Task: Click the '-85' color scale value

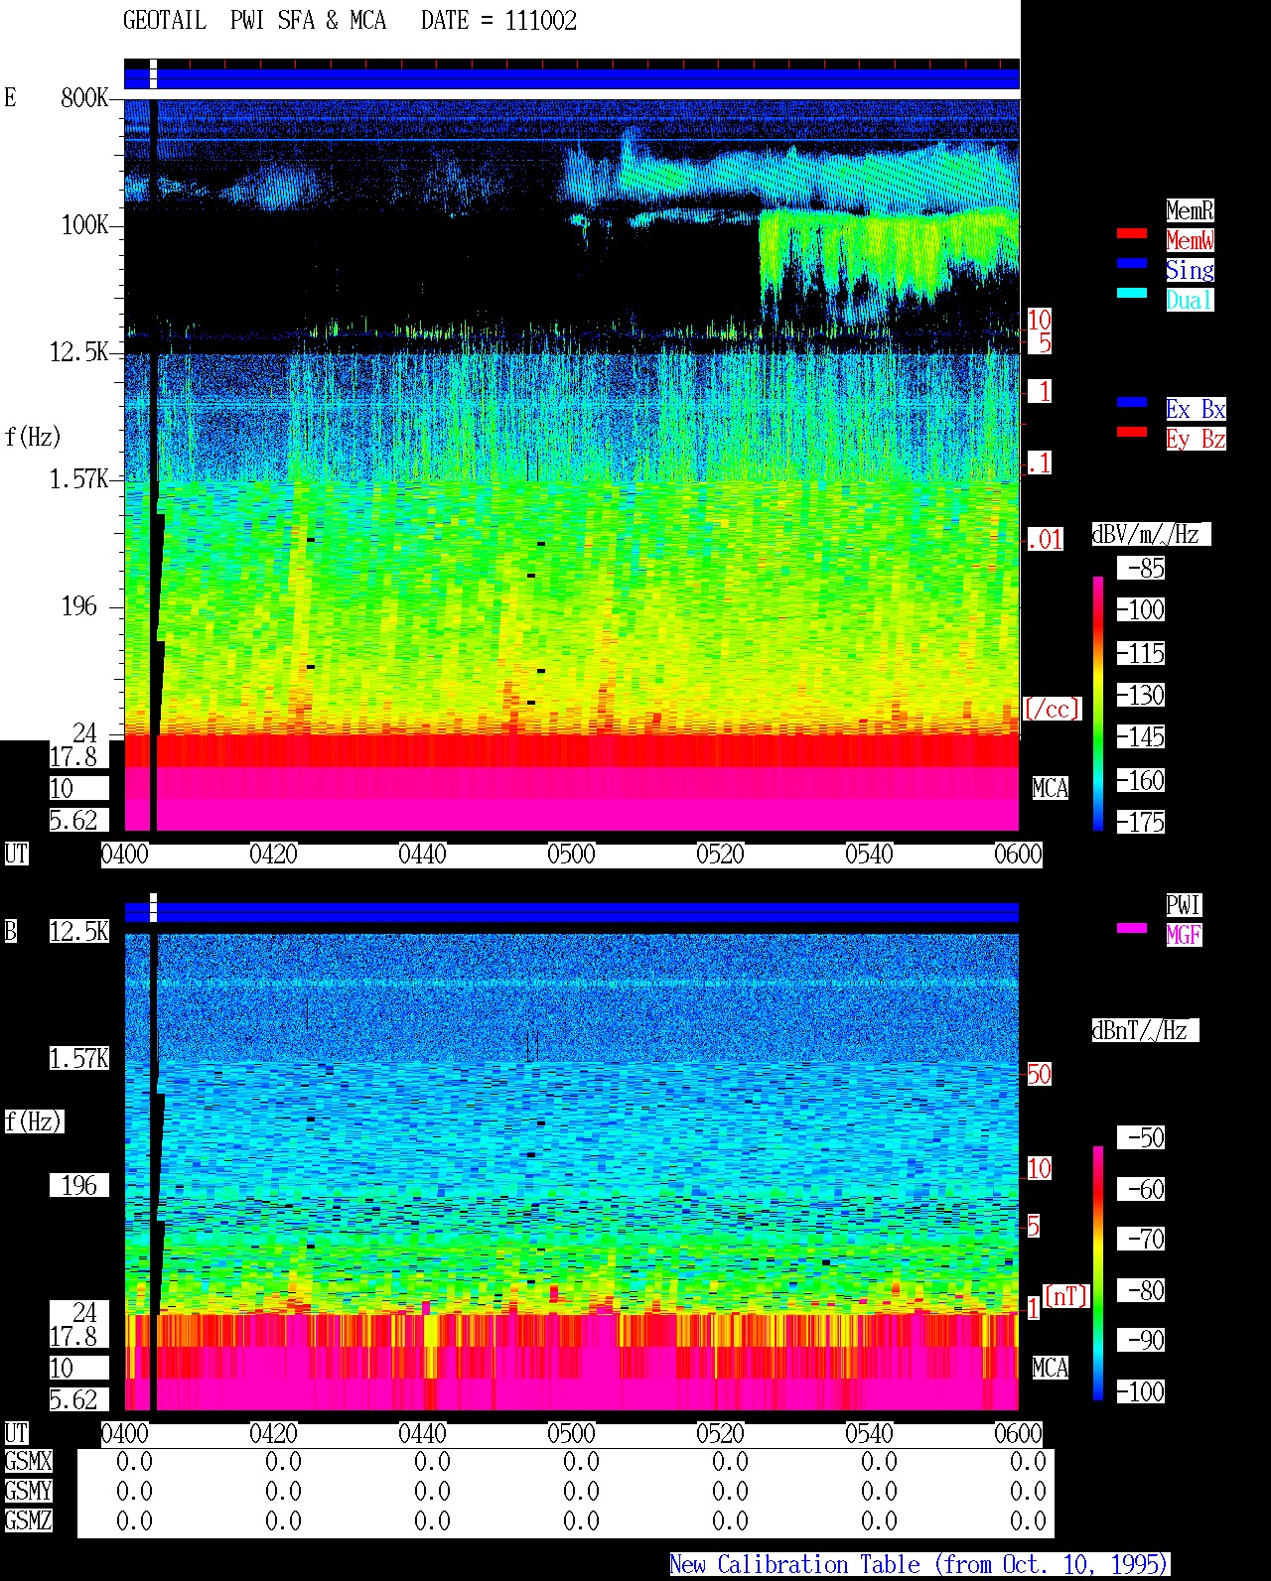Action: [1142, 569]
